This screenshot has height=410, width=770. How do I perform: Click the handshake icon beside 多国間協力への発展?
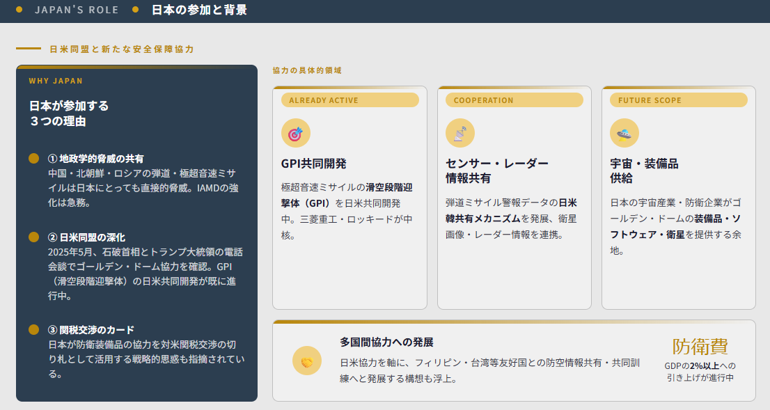tap(307, 361)
